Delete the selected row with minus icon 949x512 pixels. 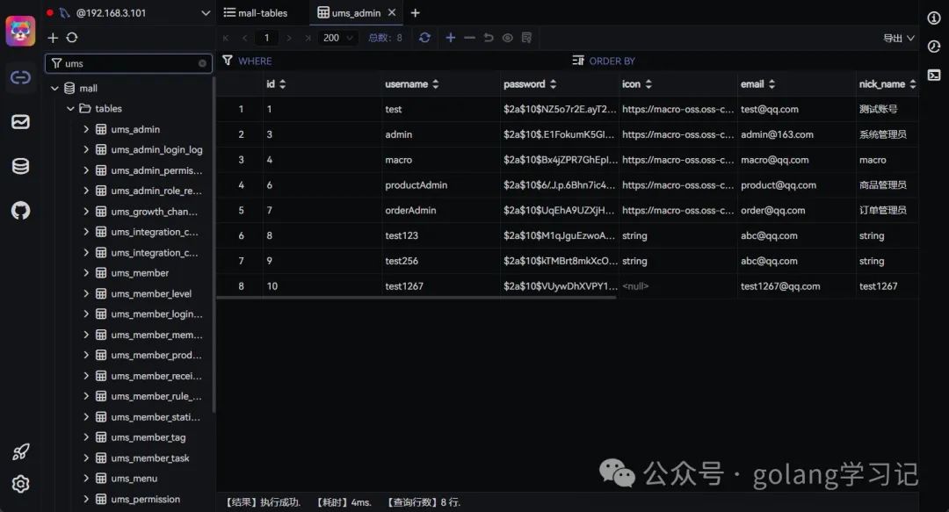coord(469,38)
